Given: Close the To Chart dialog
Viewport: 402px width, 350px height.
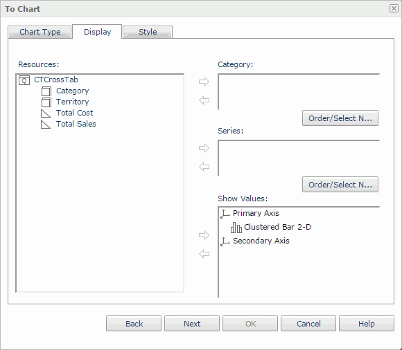Looking at the screenshot, I should click(394, 8).
